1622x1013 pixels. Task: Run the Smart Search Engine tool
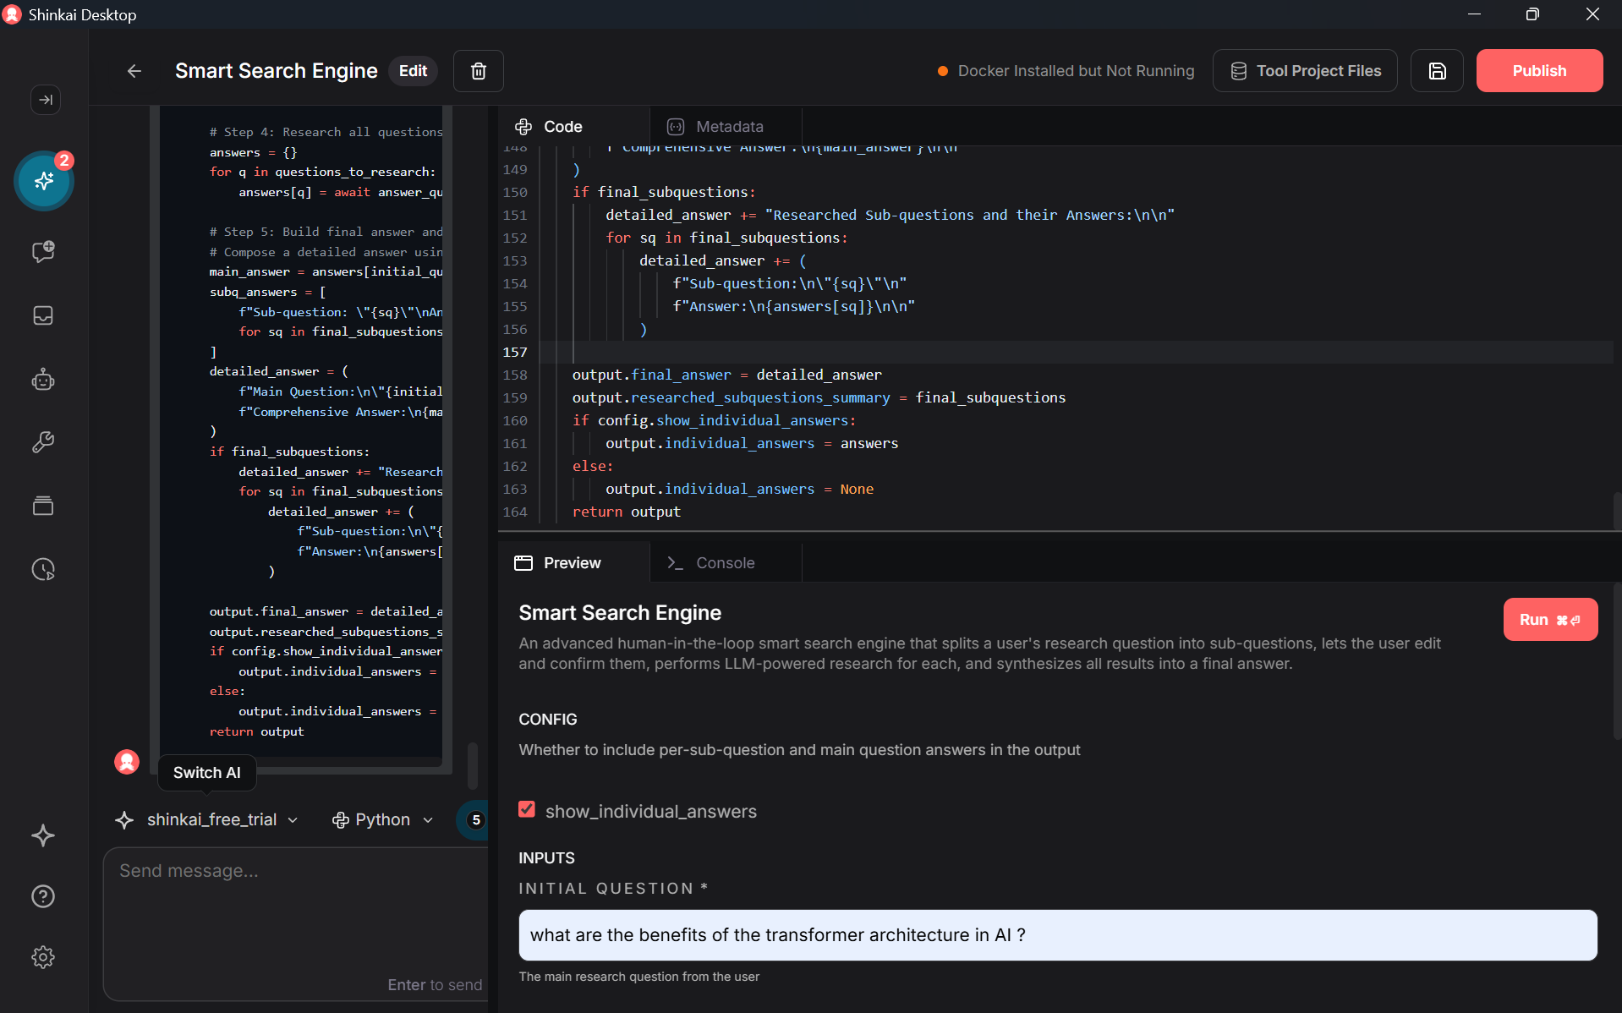[1550, 619]
